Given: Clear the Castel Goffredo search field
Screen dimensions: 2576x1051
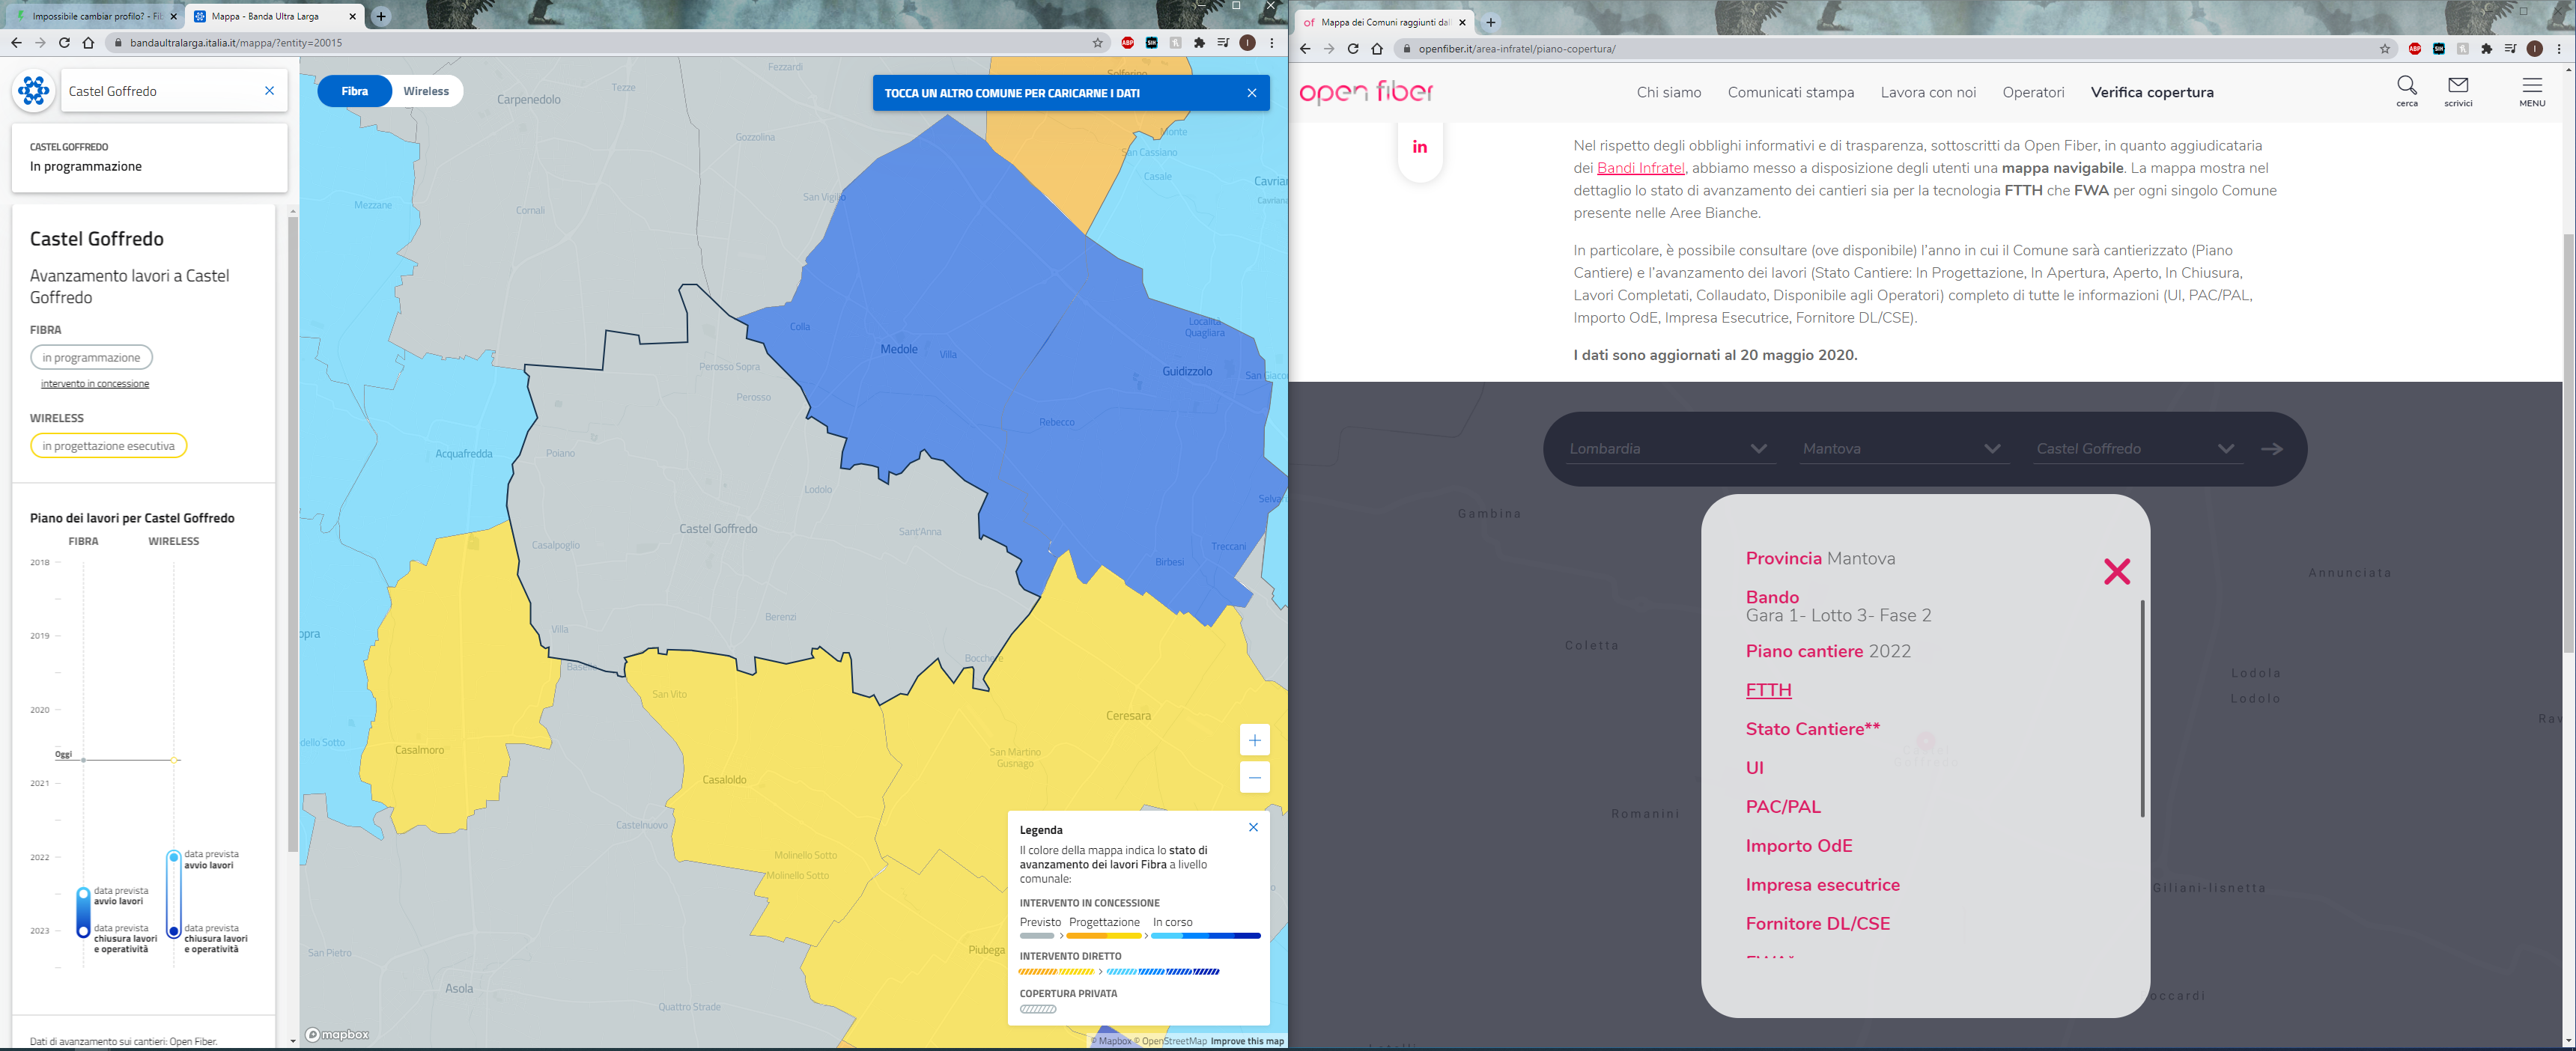Looking at the screenshot, I should click(x=269, y=91).
